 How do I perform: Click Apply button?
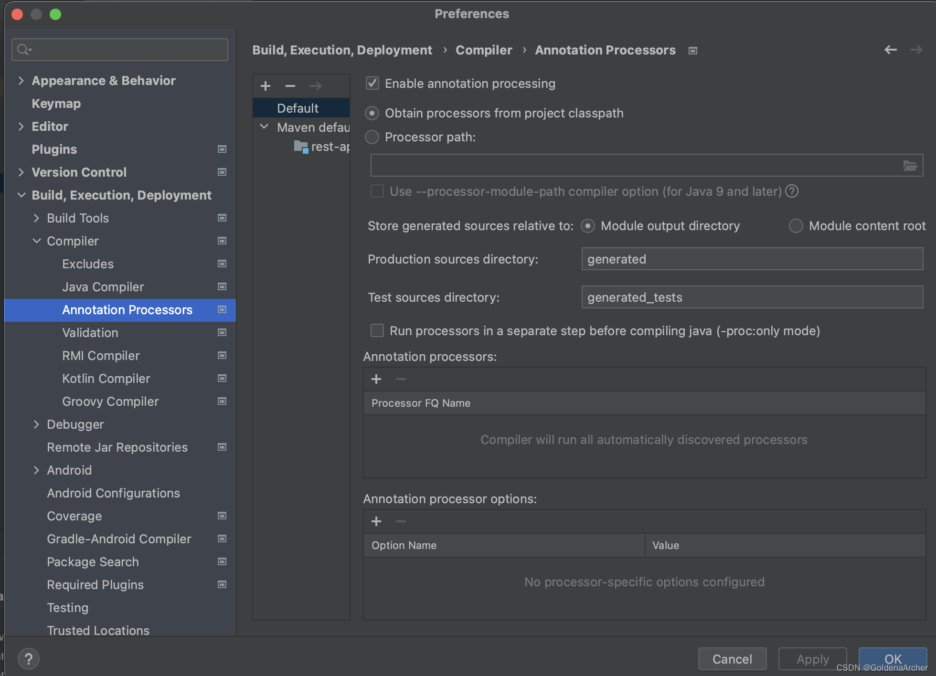click(813, 659)
